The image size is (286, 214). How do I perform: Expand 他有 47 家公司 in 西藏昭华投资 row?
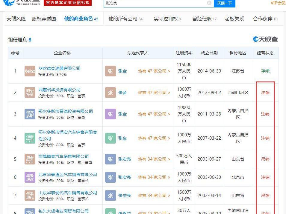click(x=154, y=93)
